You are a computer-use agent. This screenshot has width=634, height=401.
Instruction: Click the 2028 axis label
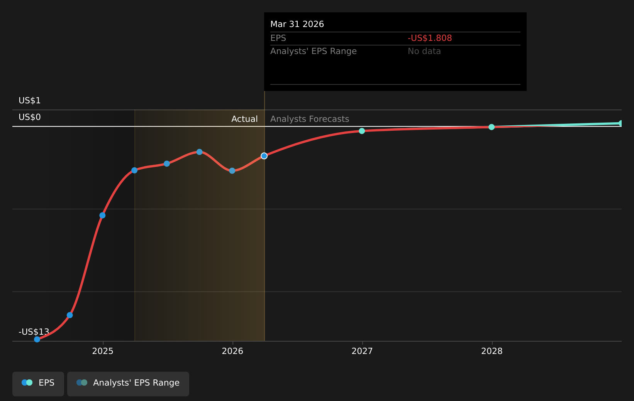pyautogui.click(x=492, y=351)
